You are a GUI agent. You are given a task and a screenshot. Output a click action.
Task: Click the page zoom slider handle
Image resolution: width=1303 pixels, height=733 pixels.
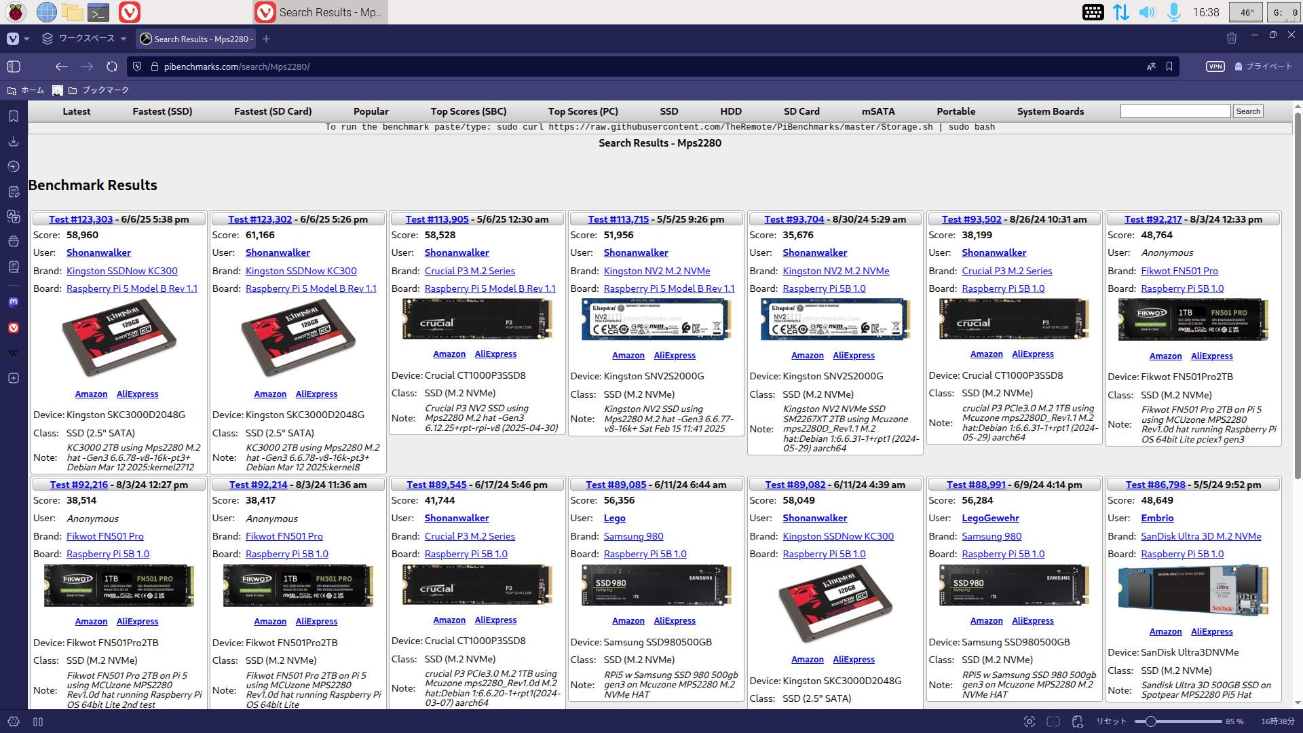[x=1150, y=721]
